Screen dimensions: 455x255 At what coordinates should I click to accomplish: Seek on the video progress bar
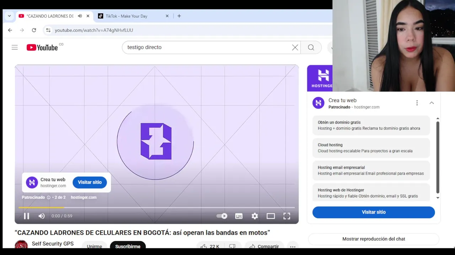tap(156, 208)
